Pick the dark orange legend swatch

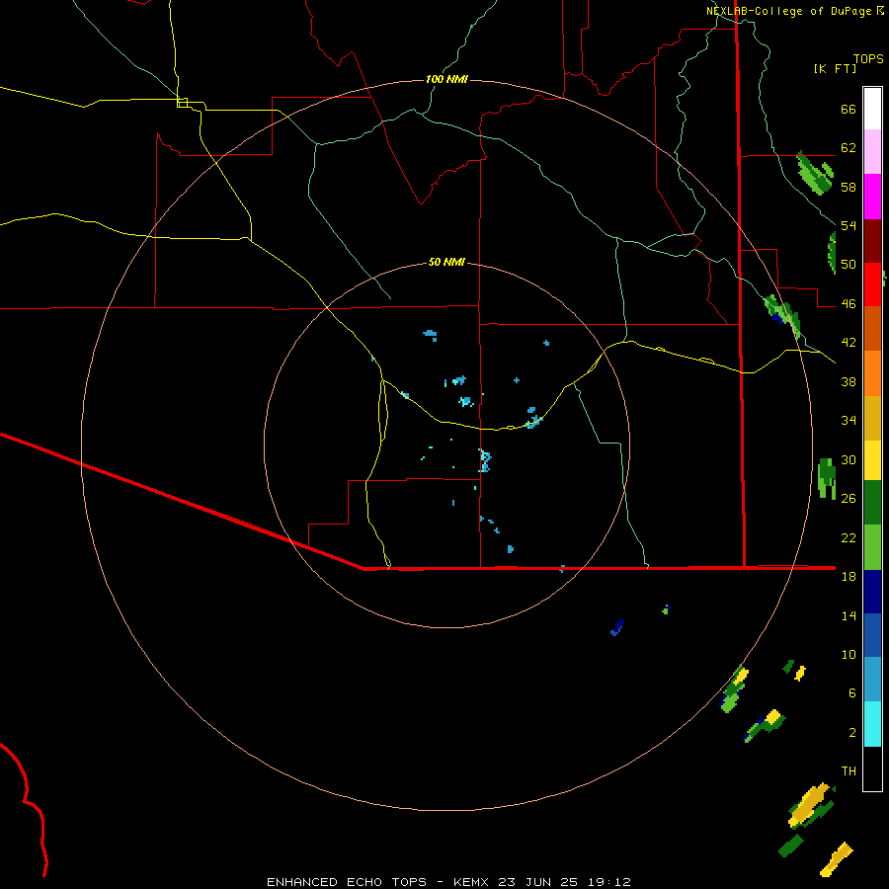pyautogui.click(x=872, y=328)
